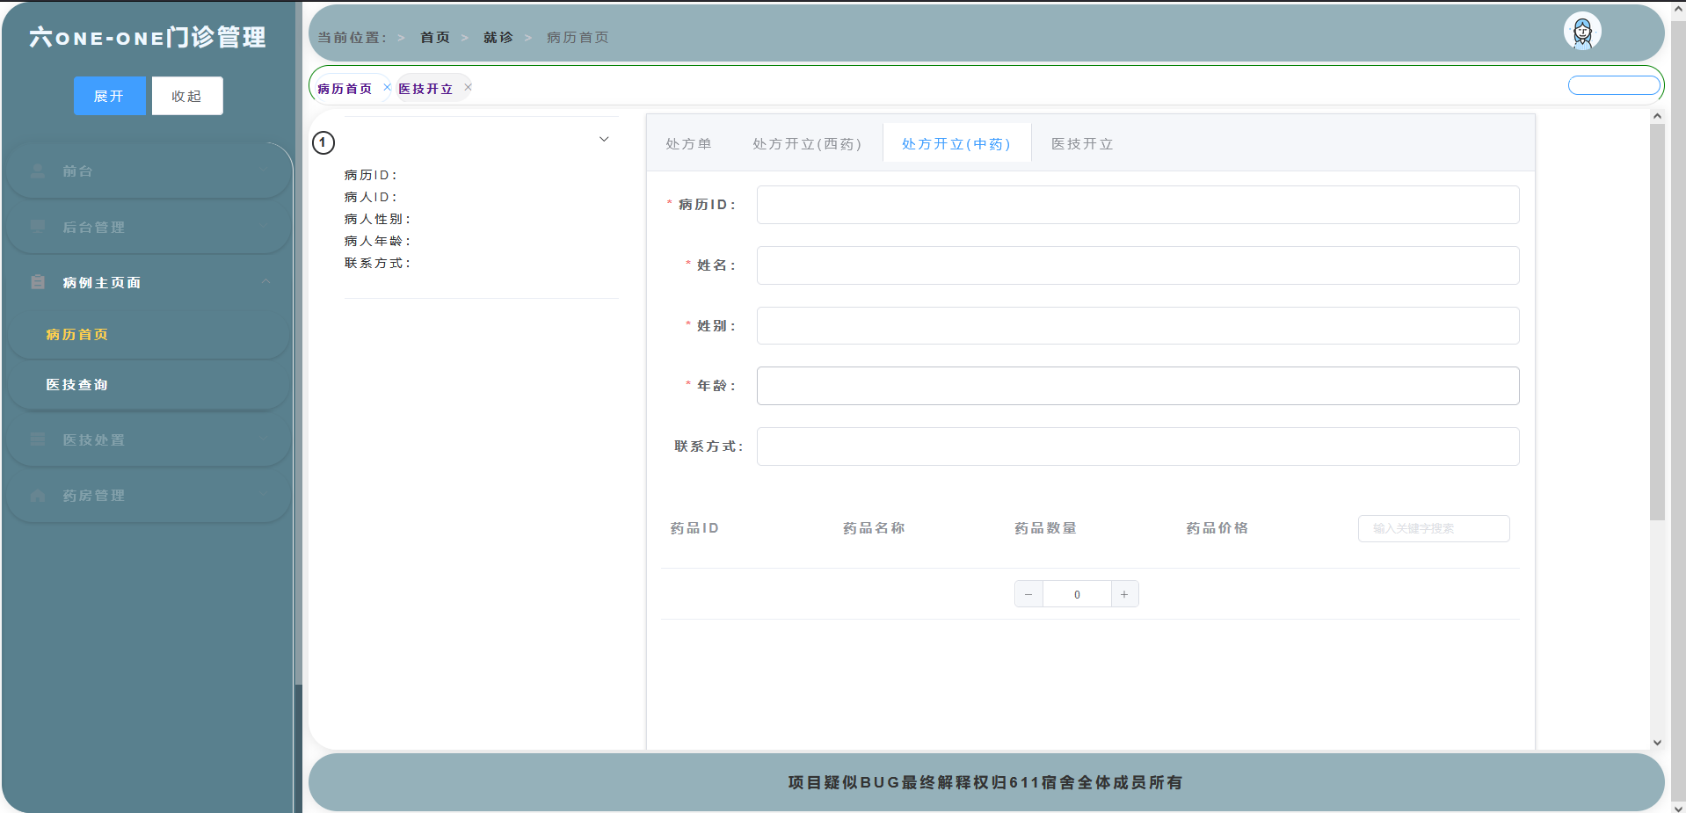
Task: Click scrollbar up arrow
Action: (1657, 116)
